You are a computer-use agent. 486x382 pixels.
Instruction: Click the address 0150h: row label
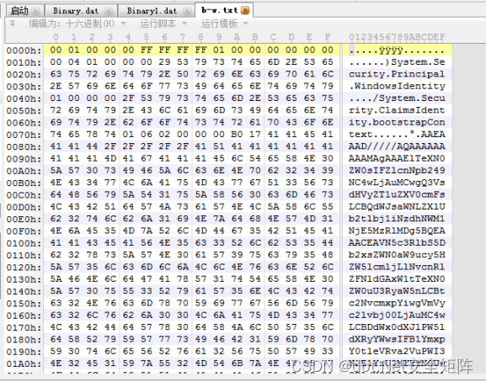click(x=24, y=304)
